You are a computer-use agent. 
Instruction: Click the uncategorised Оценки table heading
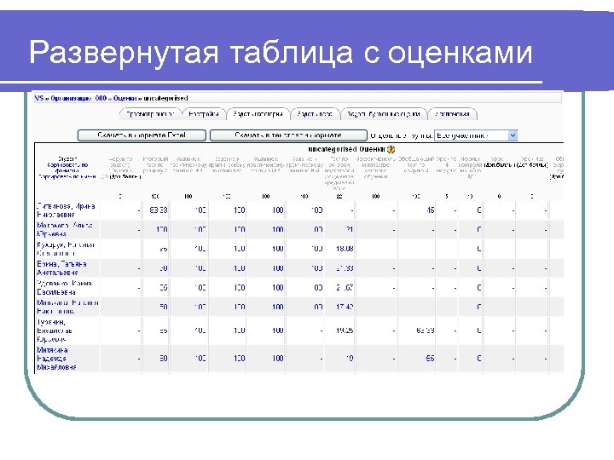(x=346, y=149)
